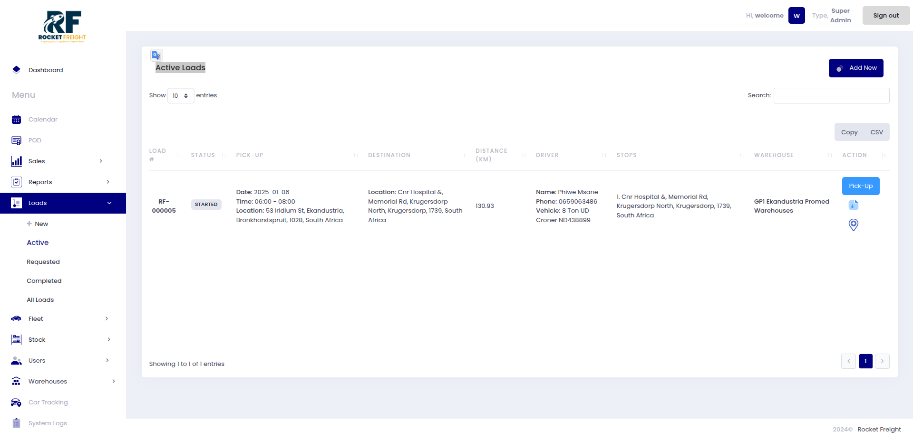Click the Google Translate icon above Active Loads
913x440 pixels.
(x=156, y=55)
